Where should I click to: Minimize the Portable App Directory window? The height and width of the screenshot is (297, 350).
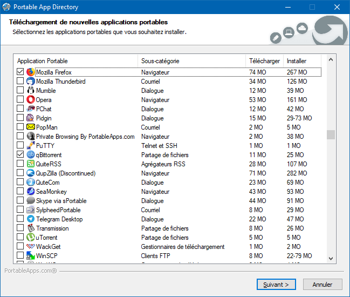(x=288, y=7)
